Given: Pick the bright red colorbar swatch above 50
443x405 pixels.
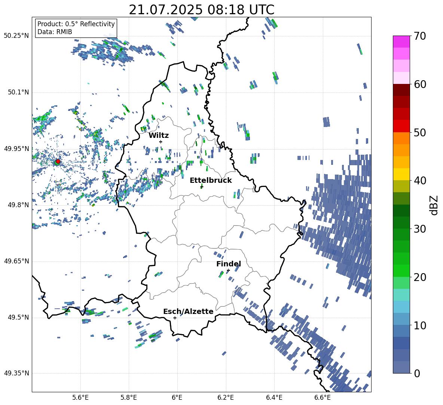Looking at the screenshot, I should pyautogui.click(x=401, y=126).
